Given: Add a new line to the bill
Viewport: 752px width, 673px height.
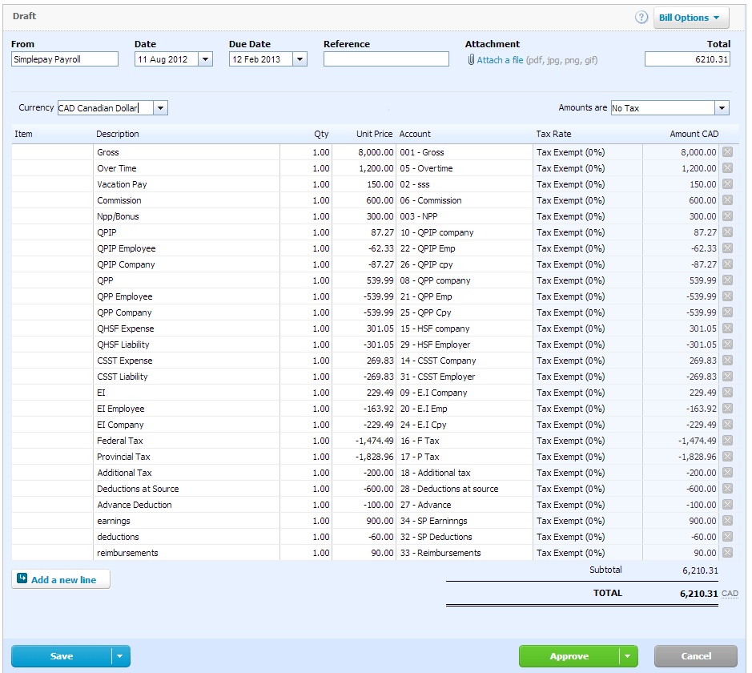Looking at the screenshot, I should (x=61, y=579).
